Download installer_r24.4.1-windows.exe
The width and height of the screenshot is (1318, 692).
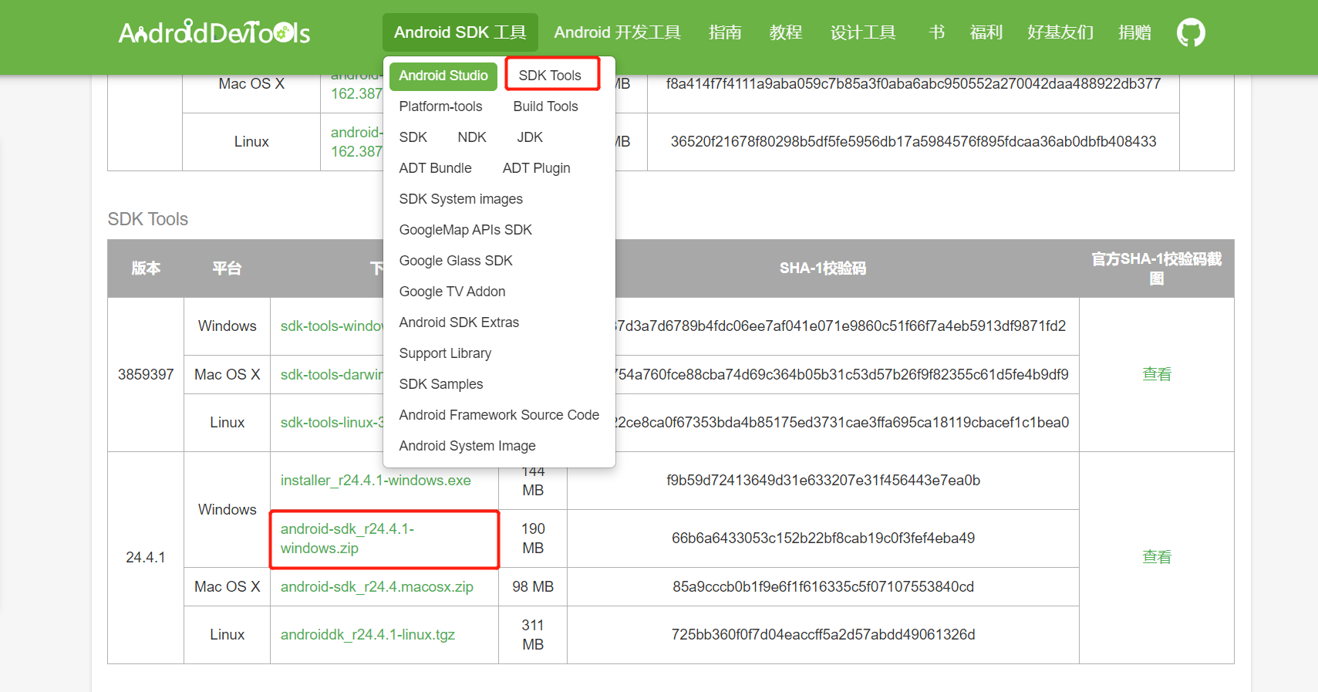[x=376, y=481]
